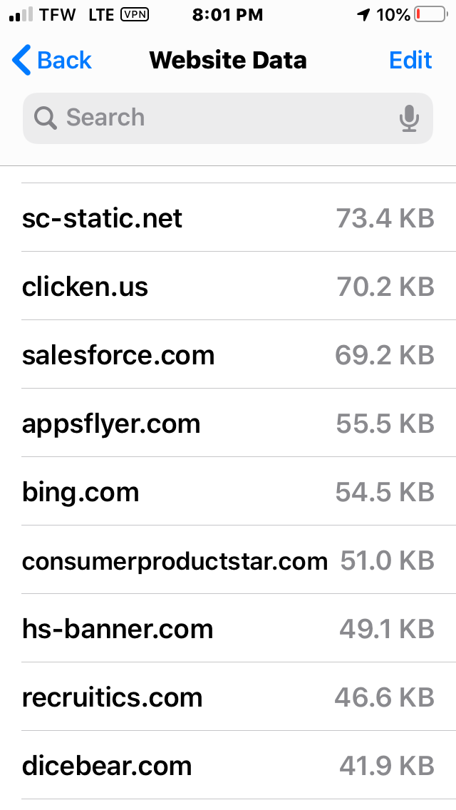
Task: Select the consumerproductstar.com row
Action: point(228,560)
